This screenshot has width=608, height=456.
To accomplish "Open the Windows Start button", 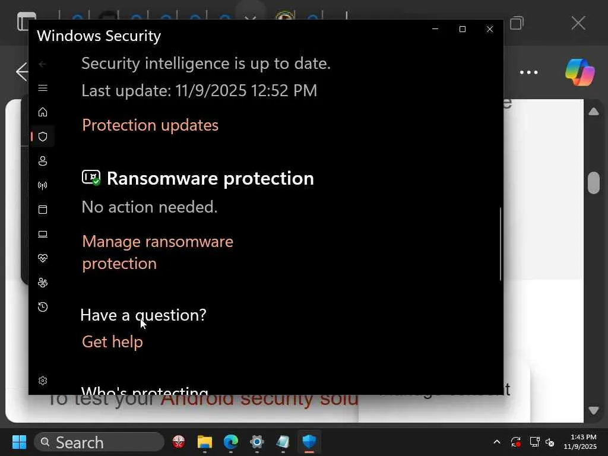I will tap(19, 442).
